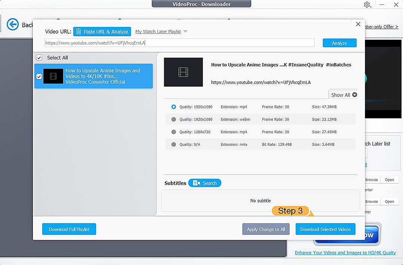
Task: Toggle the Select All checkbox
Action: (39, 58)
